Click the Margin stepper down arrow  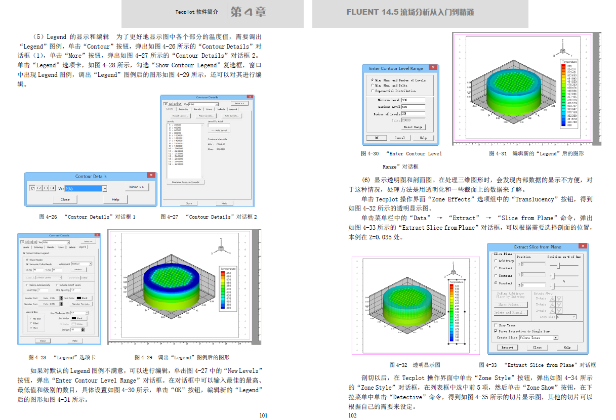coord(83,331)
